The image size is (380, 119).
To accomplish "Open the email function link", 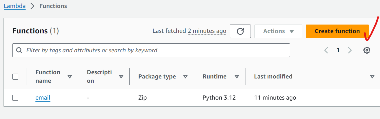I will (43, 98).
